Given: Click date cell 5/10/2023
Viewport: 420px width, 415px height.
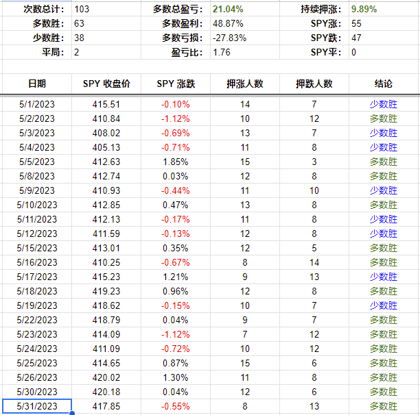Looking at the screenshot, I should tap(37, 205).
